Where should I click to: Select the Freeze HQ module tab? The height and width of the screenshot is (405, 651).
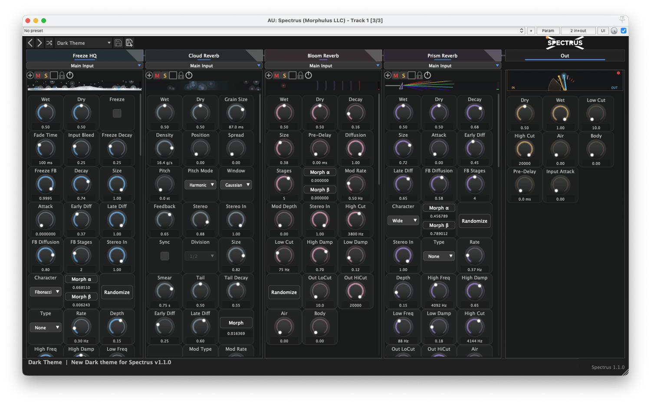coord(85,56)
